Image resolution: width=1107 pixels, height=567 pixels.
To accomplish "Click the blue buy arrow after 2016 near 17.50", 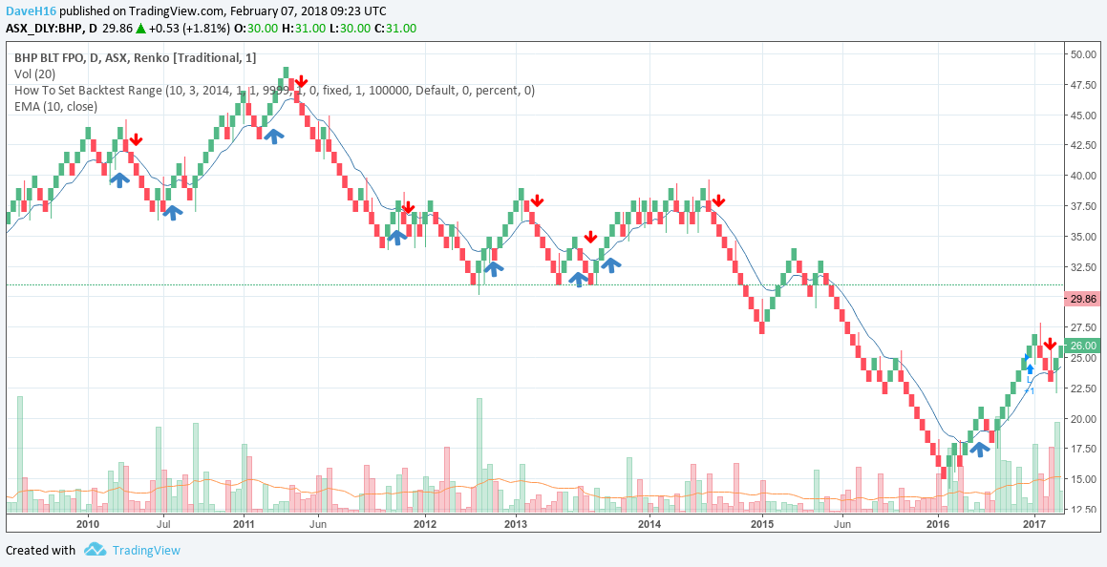I will 978,448.
